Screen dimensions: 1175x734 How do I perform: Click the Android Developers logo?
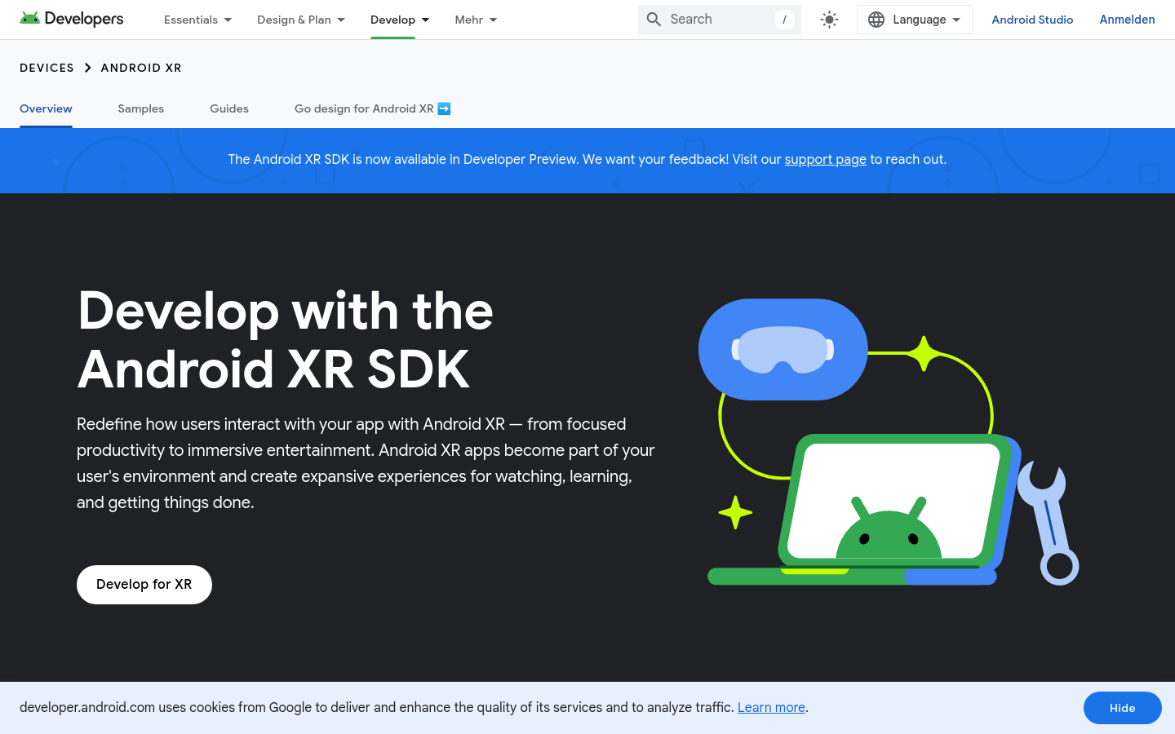pyautogui.click(x=72, y=19)
